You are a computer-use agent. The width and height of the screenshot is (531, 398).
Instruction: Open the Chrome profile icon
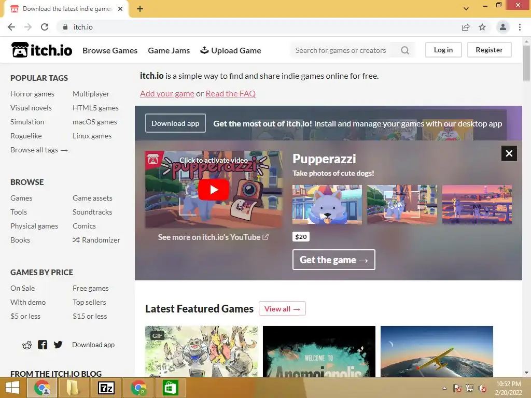(x=503, y=27)
